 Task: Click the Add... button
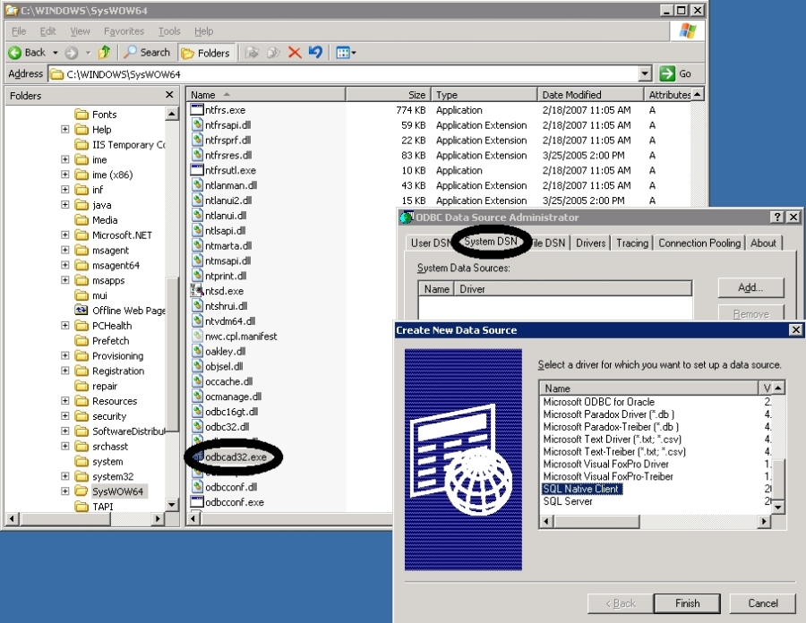click(750, 287)
